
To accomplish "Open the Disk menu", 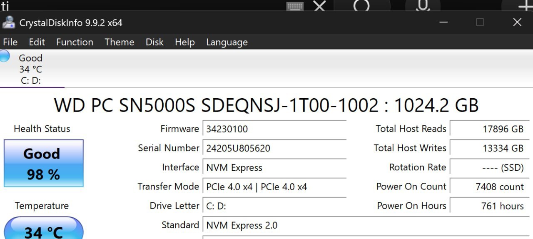I will click(154, 42).
